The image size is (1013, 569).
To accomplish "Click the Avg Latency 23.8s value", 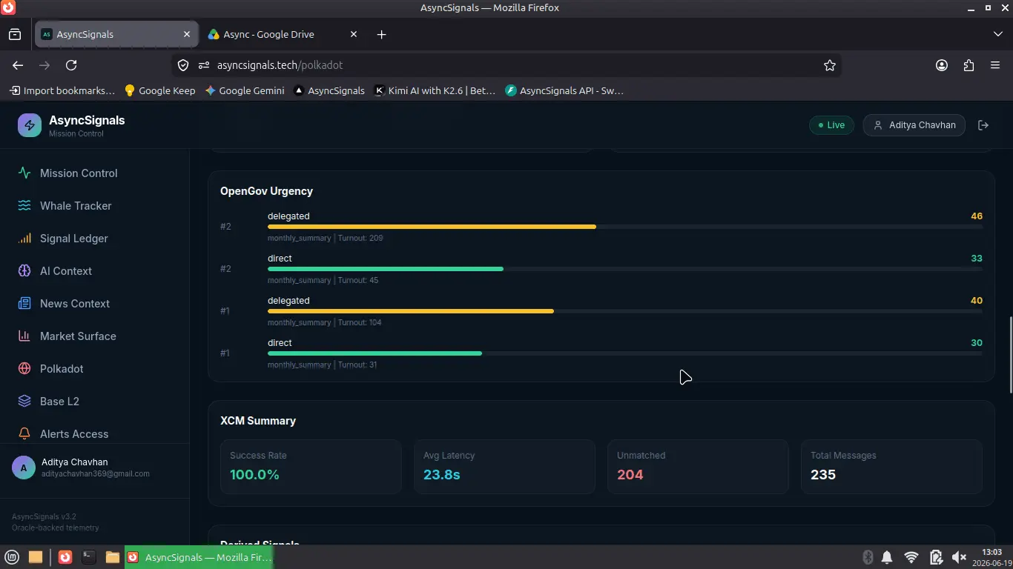I will pyautogui.click(x=442, y=475).
